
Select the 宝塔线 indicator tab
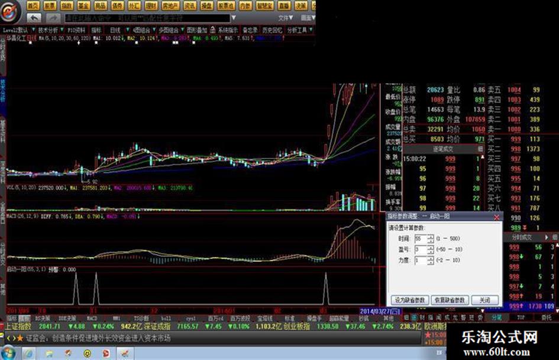tap(264, 318)
